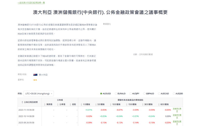Sort by 30分鐘後 column arrows
The image size is (202, 126).
[x=143, y=105]
